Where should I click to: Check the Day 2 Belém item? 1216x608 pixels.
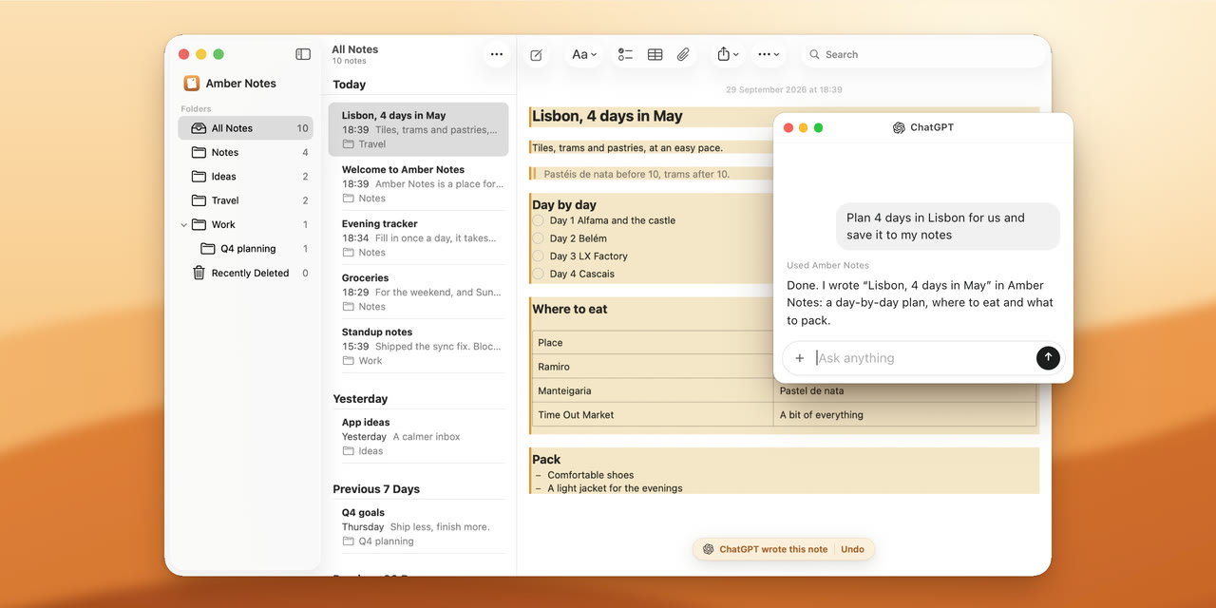pyautogui.click(x=539, y=238)
